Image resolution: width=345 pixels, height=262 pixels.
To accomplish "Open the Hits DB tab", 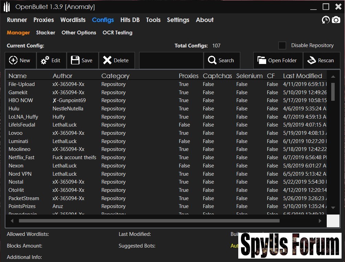I will pos(130,20).
